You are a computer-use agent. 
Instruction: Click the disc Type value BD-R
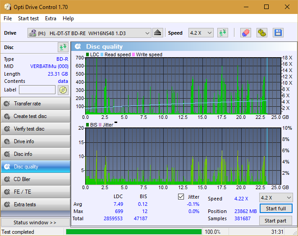click(62, 59)
